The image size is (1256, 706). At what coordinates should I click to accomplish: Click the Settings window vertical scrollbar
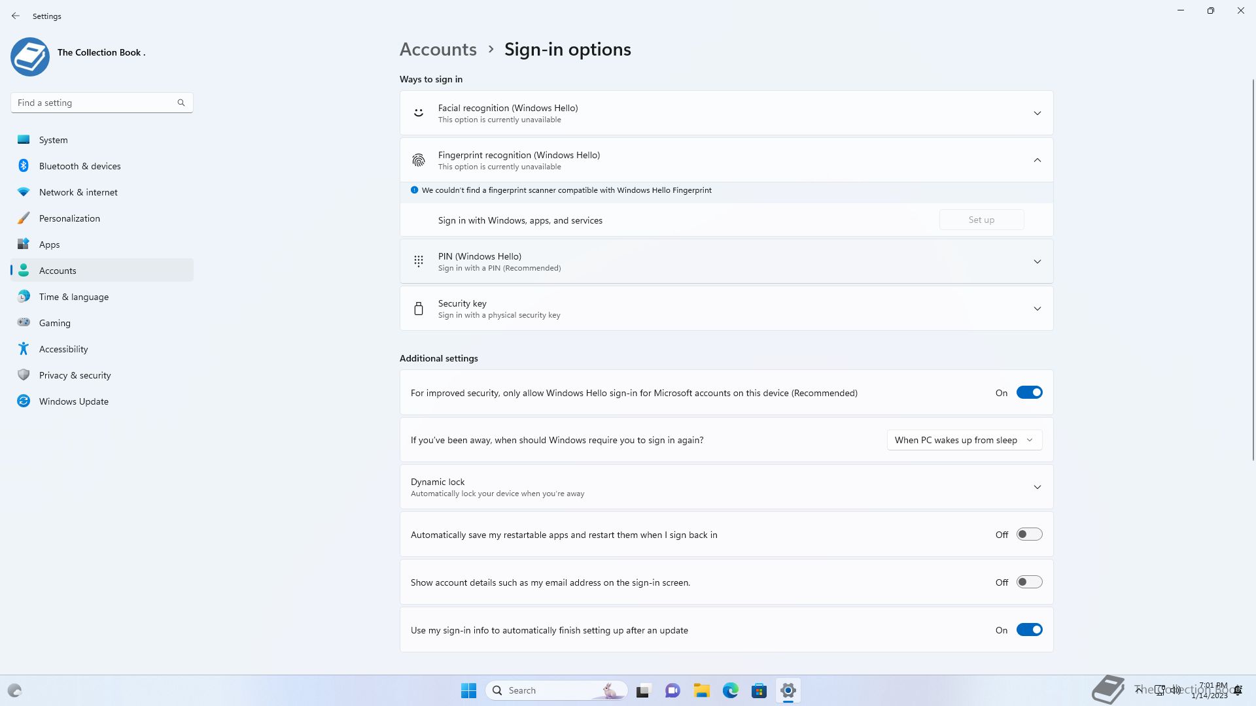click(1253, 269)
